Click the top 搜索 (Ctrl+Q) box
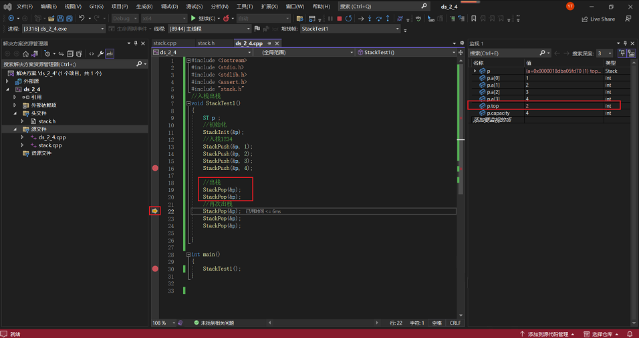 [x=384, y=7]
